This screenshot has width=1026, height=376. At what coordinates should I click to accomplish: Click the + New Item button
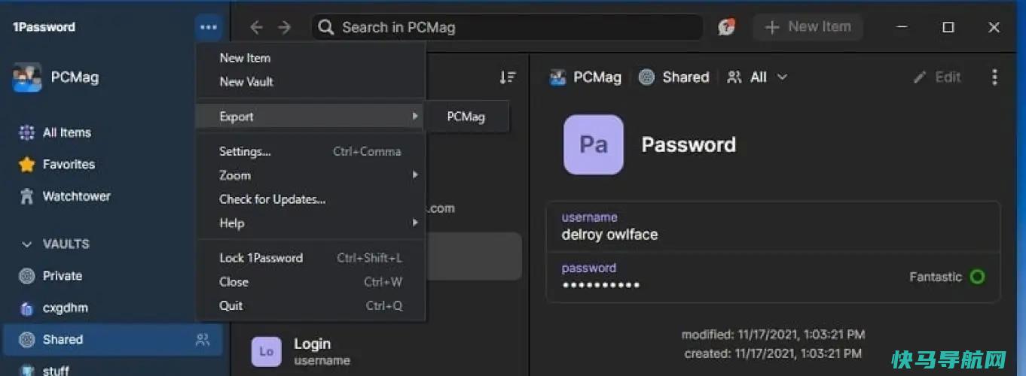[808, 27]
